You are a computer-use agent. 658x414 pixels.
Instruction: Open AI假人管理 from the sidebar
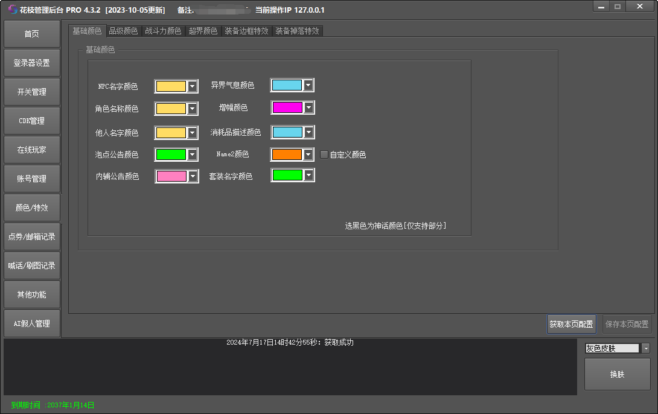tap(32, 323)
